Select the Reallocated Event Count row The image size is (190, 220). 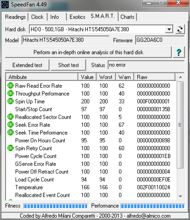(91, 195)
